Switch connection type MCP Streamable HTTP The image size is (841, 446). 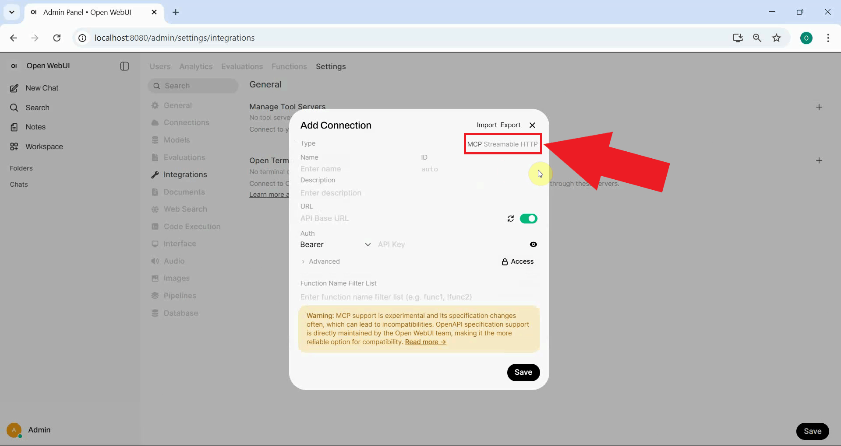click(502, 144)
